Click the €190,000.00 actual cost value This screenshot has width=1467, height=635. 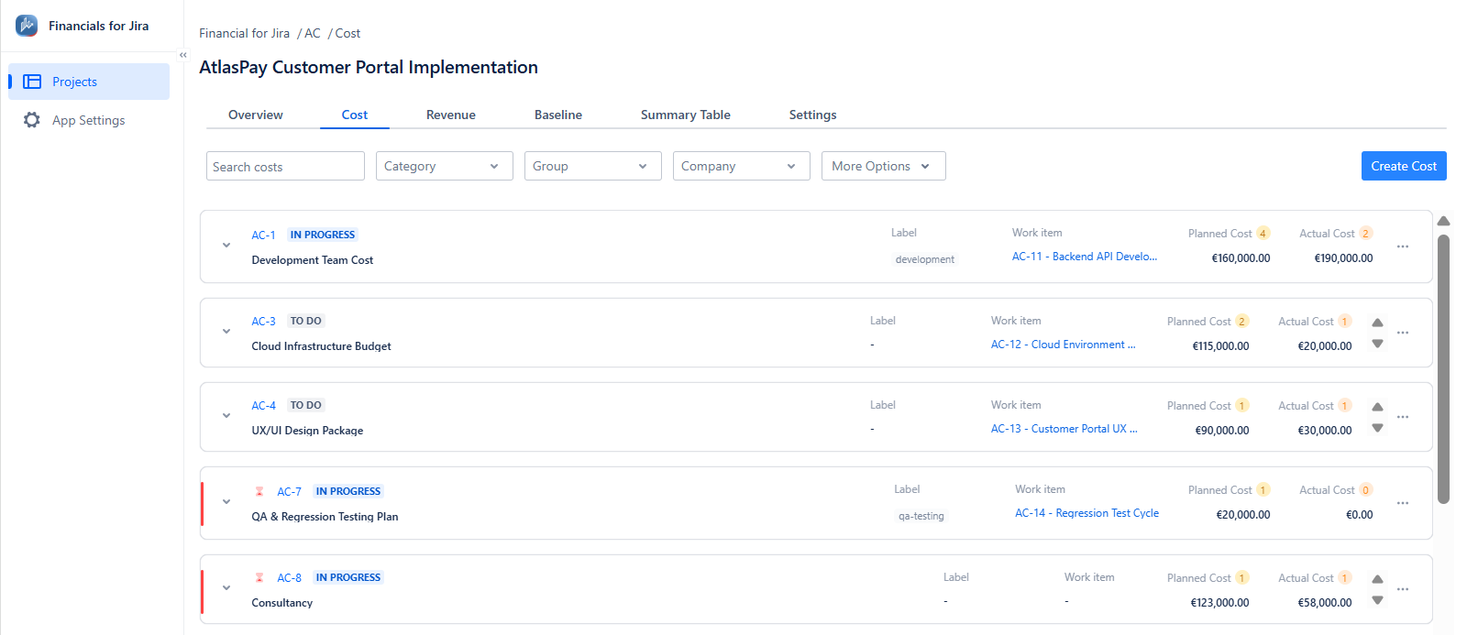1343,258
